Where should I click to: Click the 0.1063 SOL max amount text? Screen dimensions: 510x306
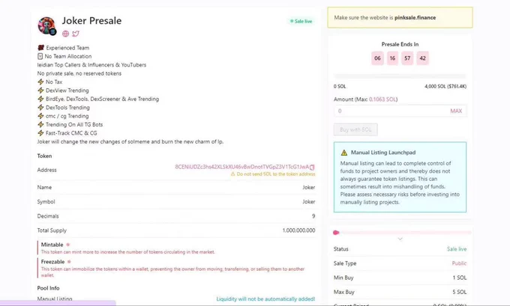coord(382,100)
